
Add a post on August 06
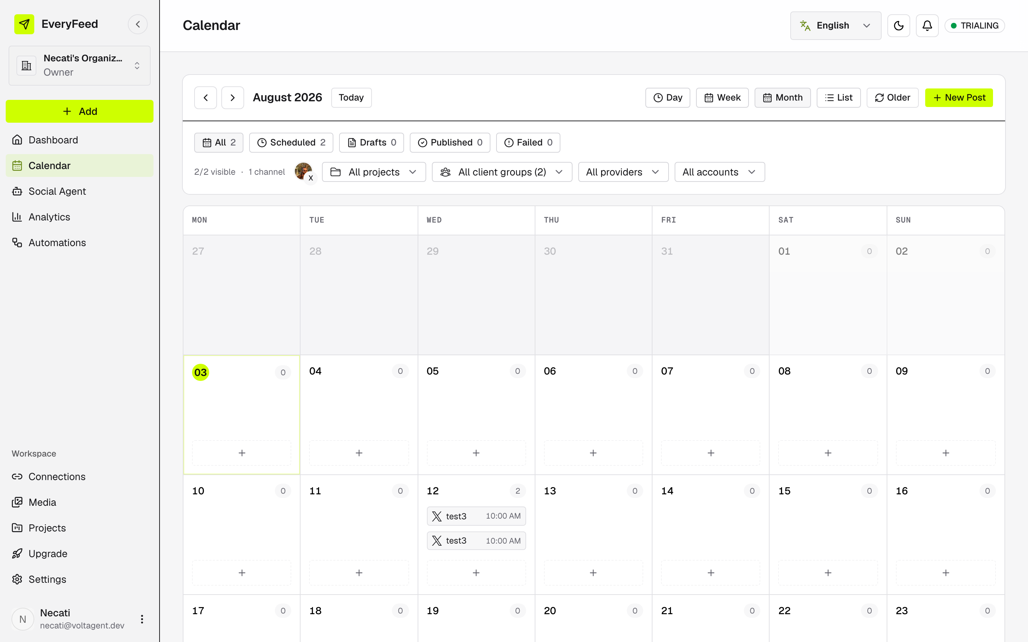click(x=594, y=453)
